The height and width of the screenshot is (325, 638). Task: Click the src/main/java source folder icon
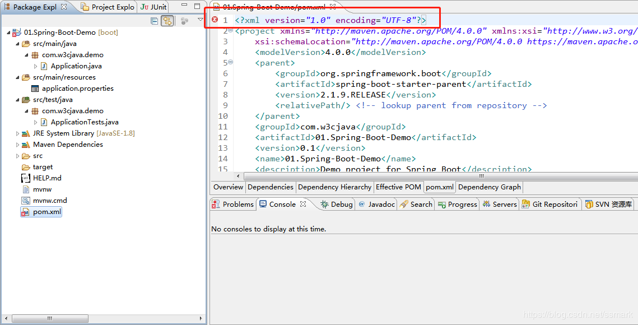click(x=26, y=44)
